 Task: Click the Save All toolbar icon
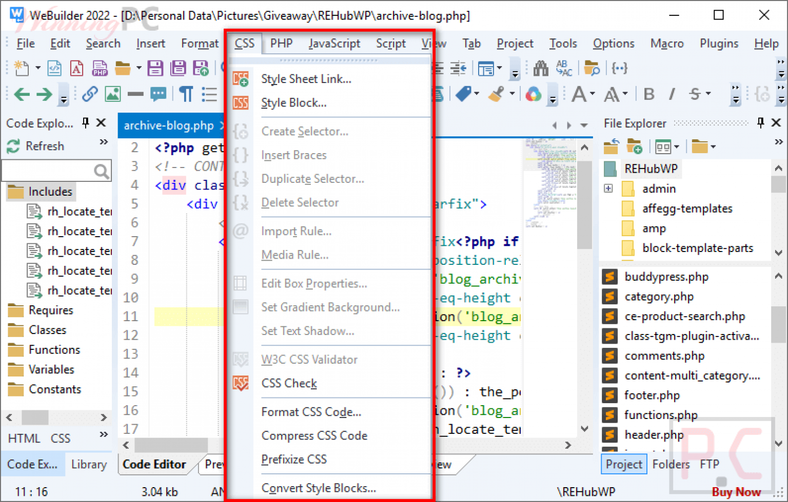178,68
